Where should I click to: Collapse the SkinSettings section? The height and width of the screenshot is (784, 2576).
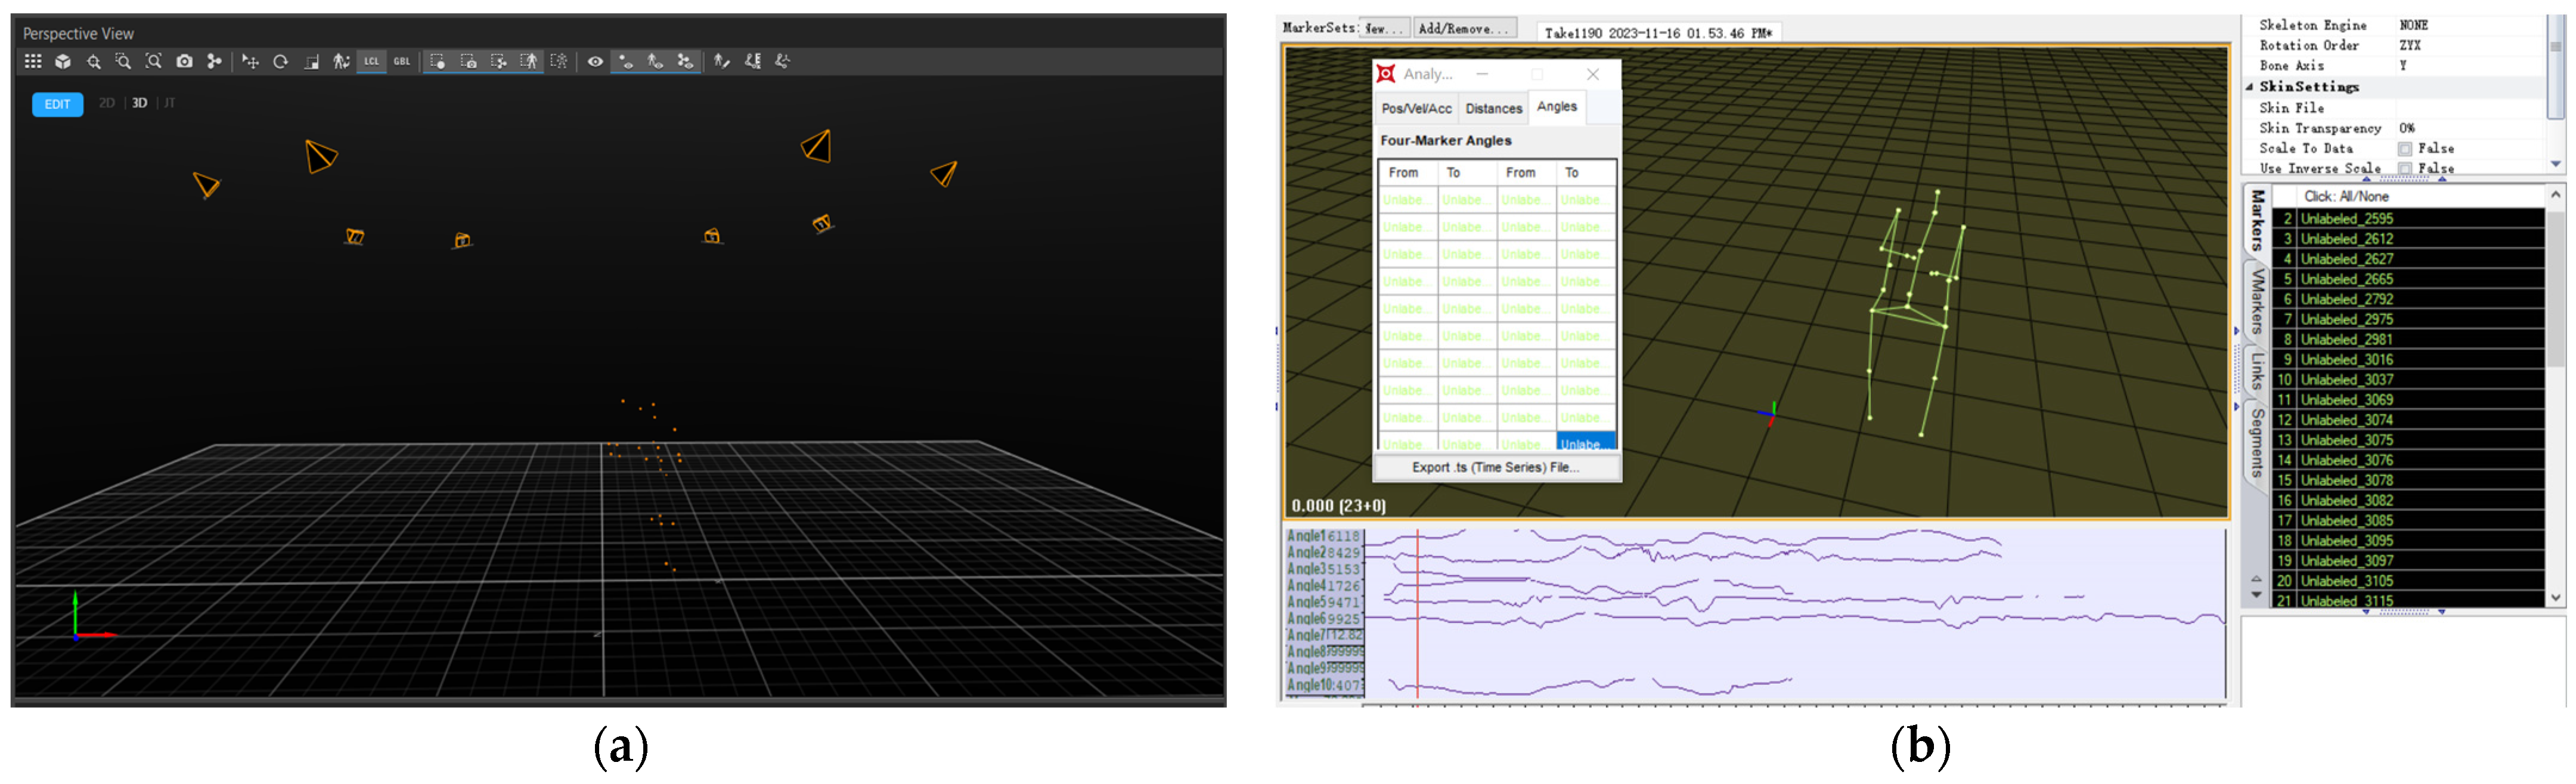tap(2250, 87)
